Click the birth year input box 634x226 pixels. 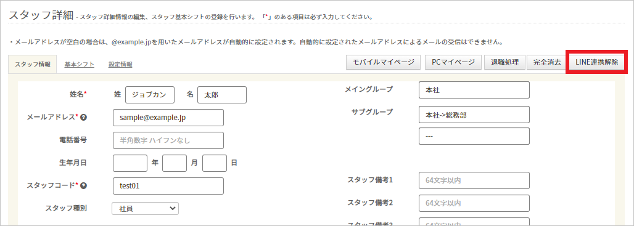[x=130, y=163]
